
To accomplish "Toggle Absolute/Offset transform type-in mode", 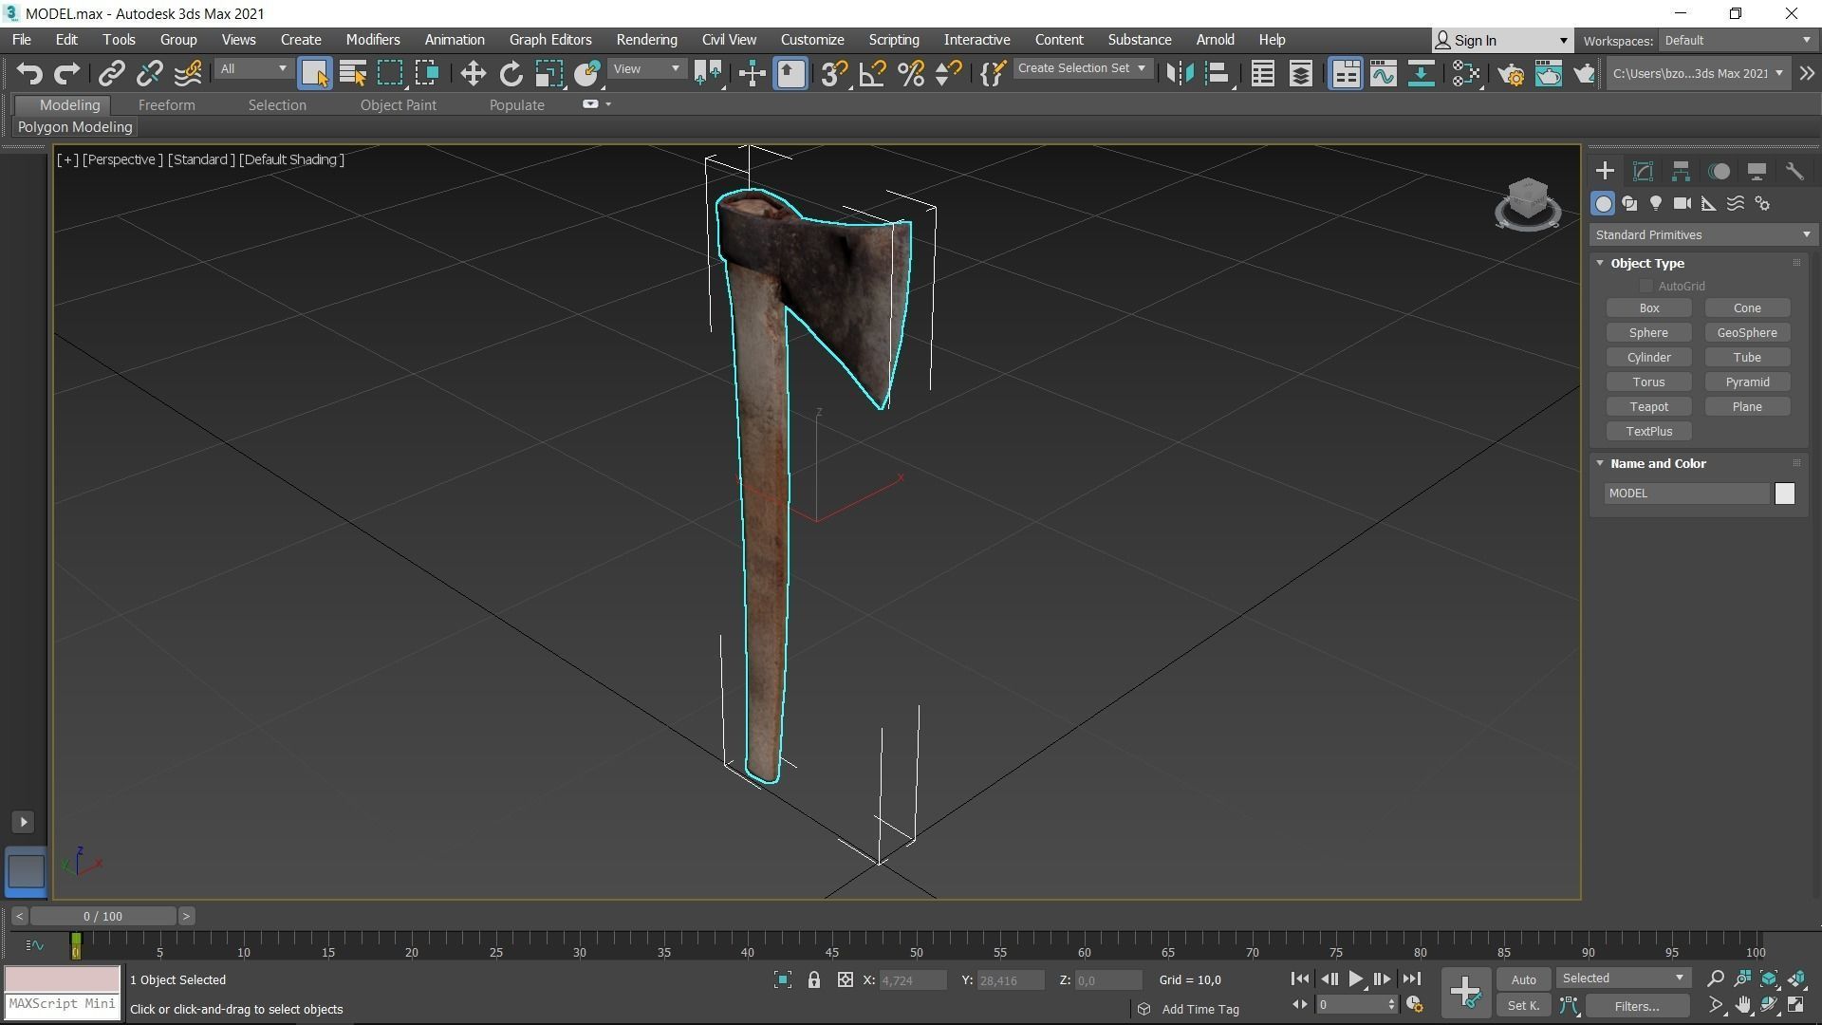I will 845,979.
